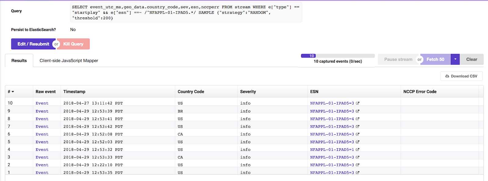The image size is (488, 181).
Task: Click external link icon beside NFAPPL-01-IPAD5=4
Action: [x=357, y=119]
